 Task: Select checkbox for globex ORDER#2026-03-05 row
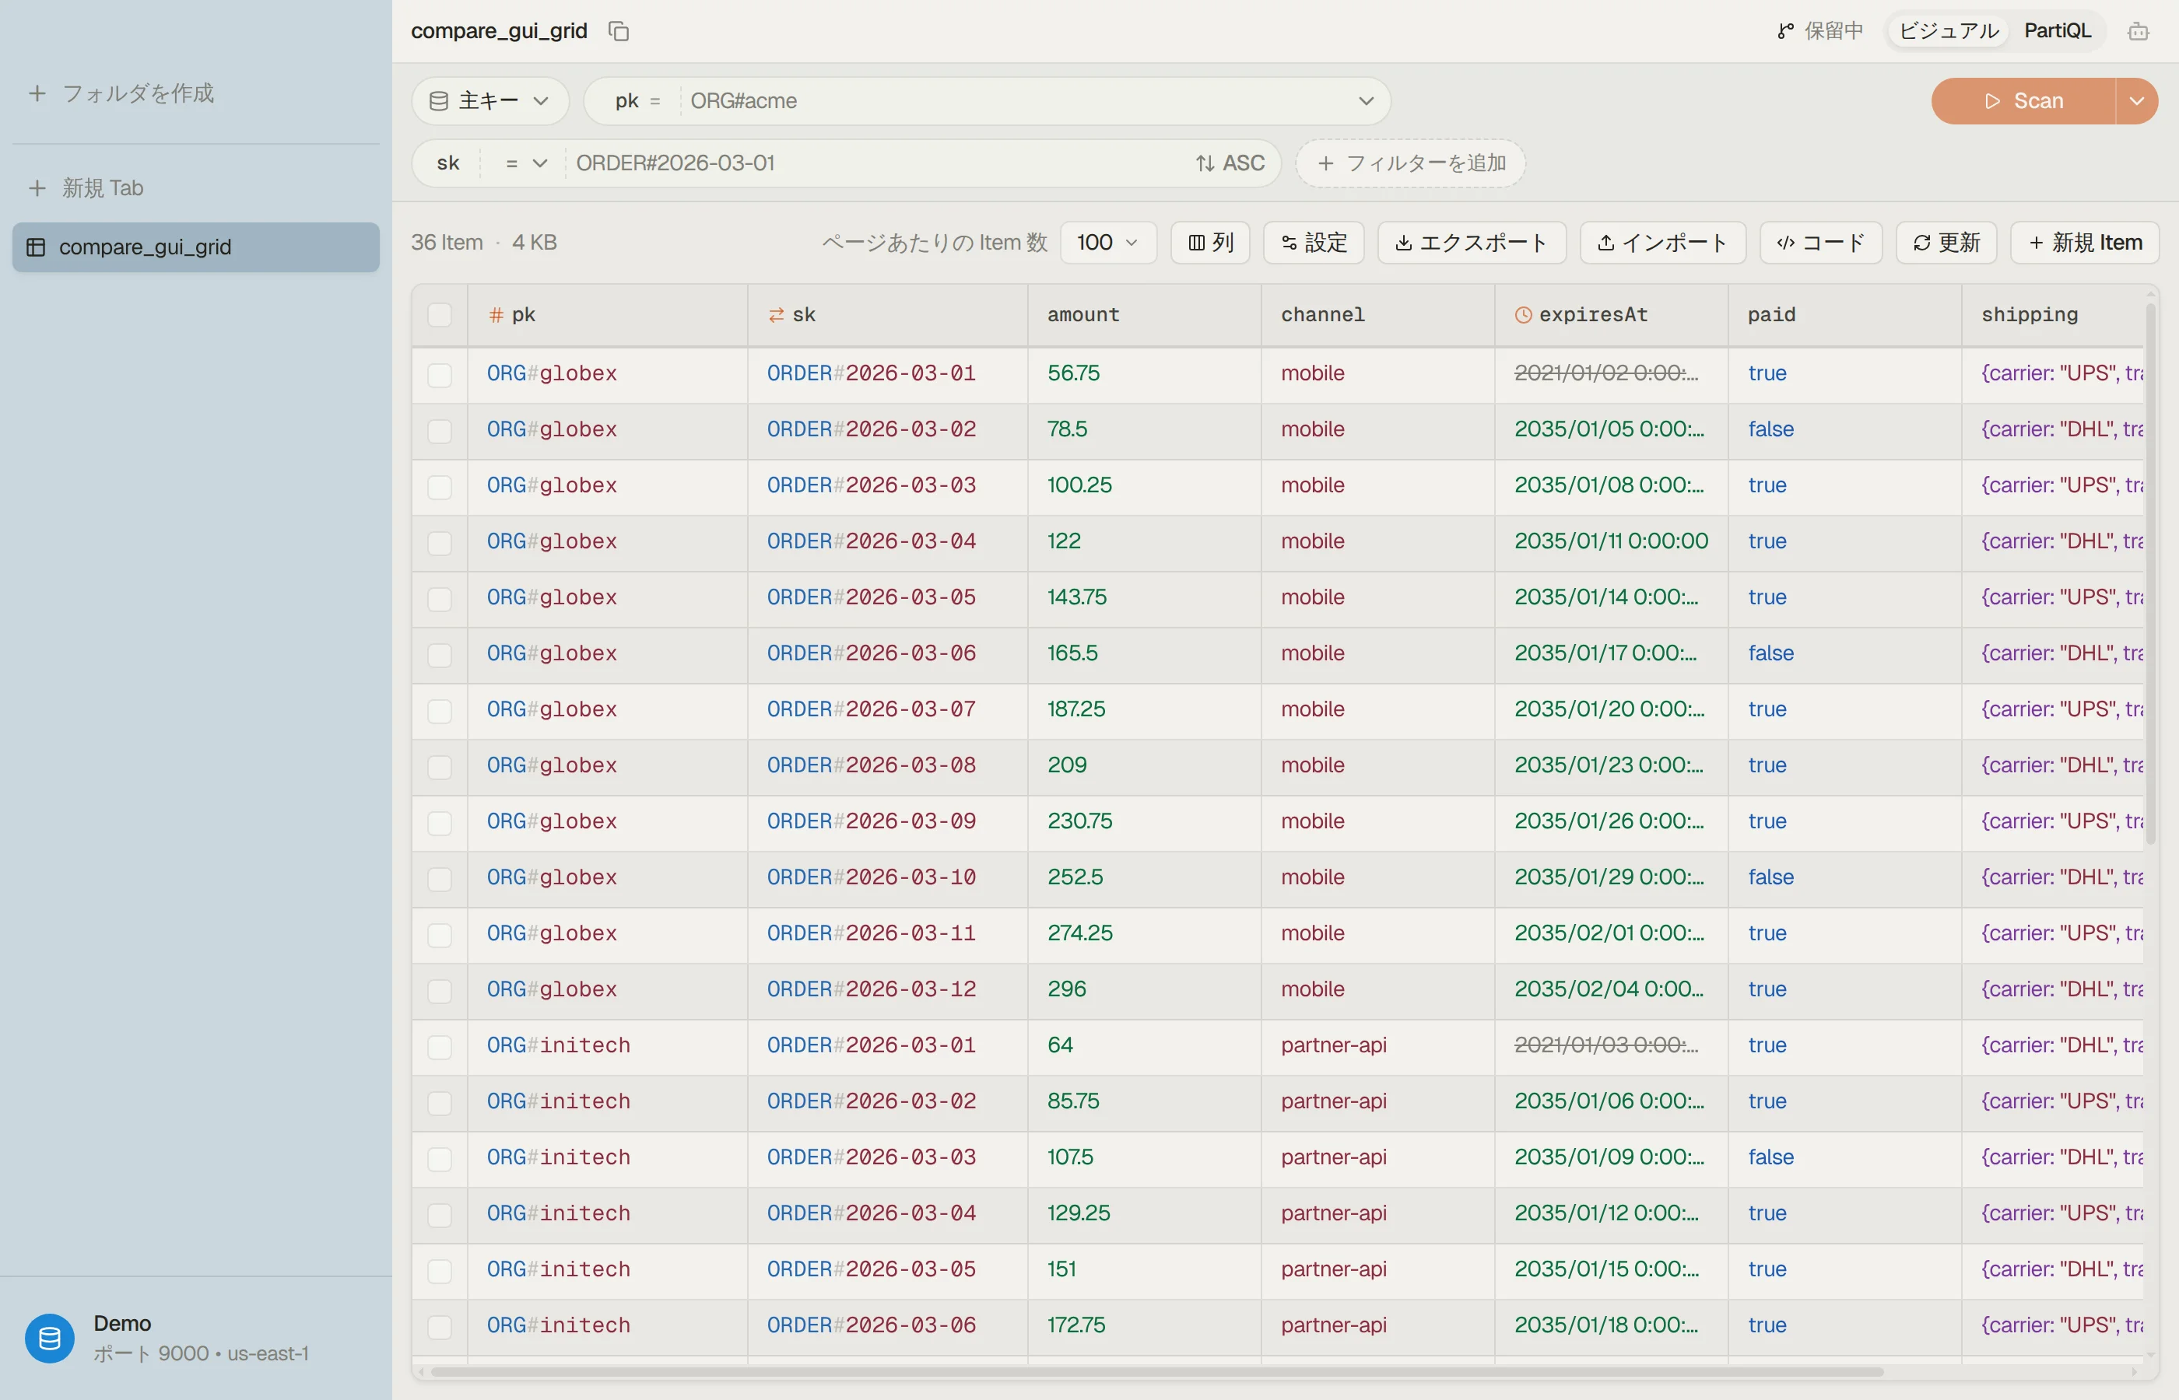pyautogui.click(x=439, y=599)
